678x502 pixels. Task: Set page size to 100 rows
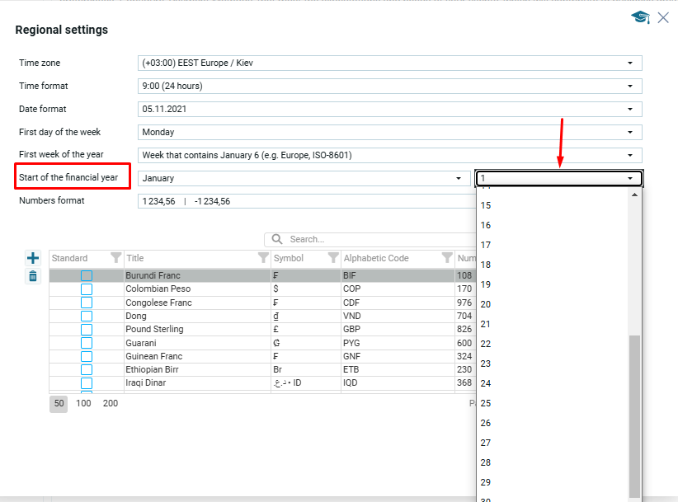[x=83, y=404]
